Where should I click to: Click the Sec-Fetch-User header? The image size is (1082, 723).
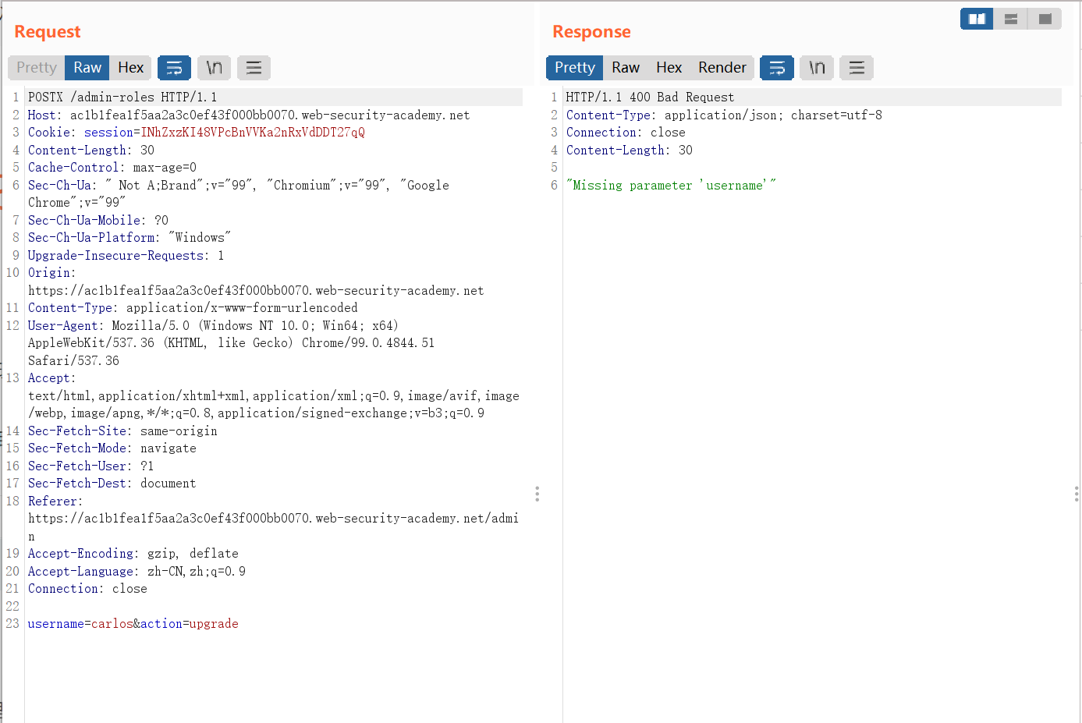(x=91, y=466)
